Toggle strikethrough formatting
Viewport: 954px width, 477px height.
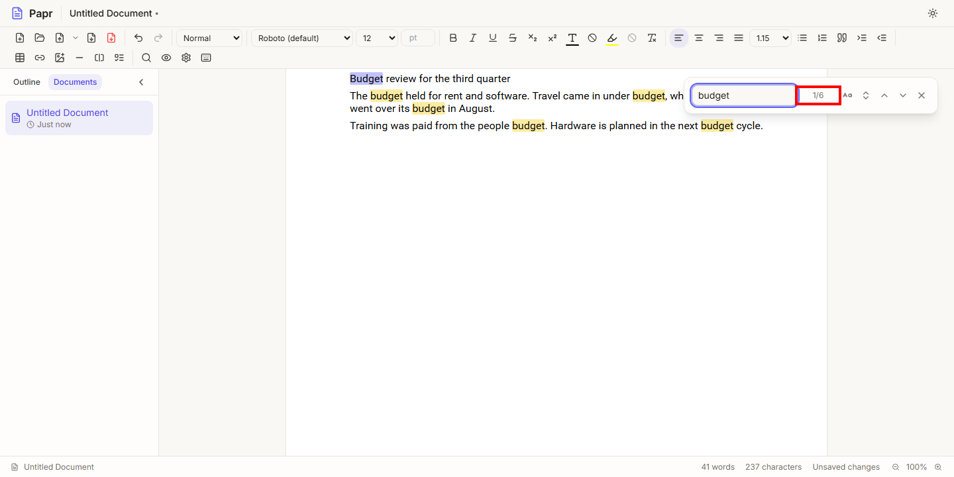click(x=513, y=38)
